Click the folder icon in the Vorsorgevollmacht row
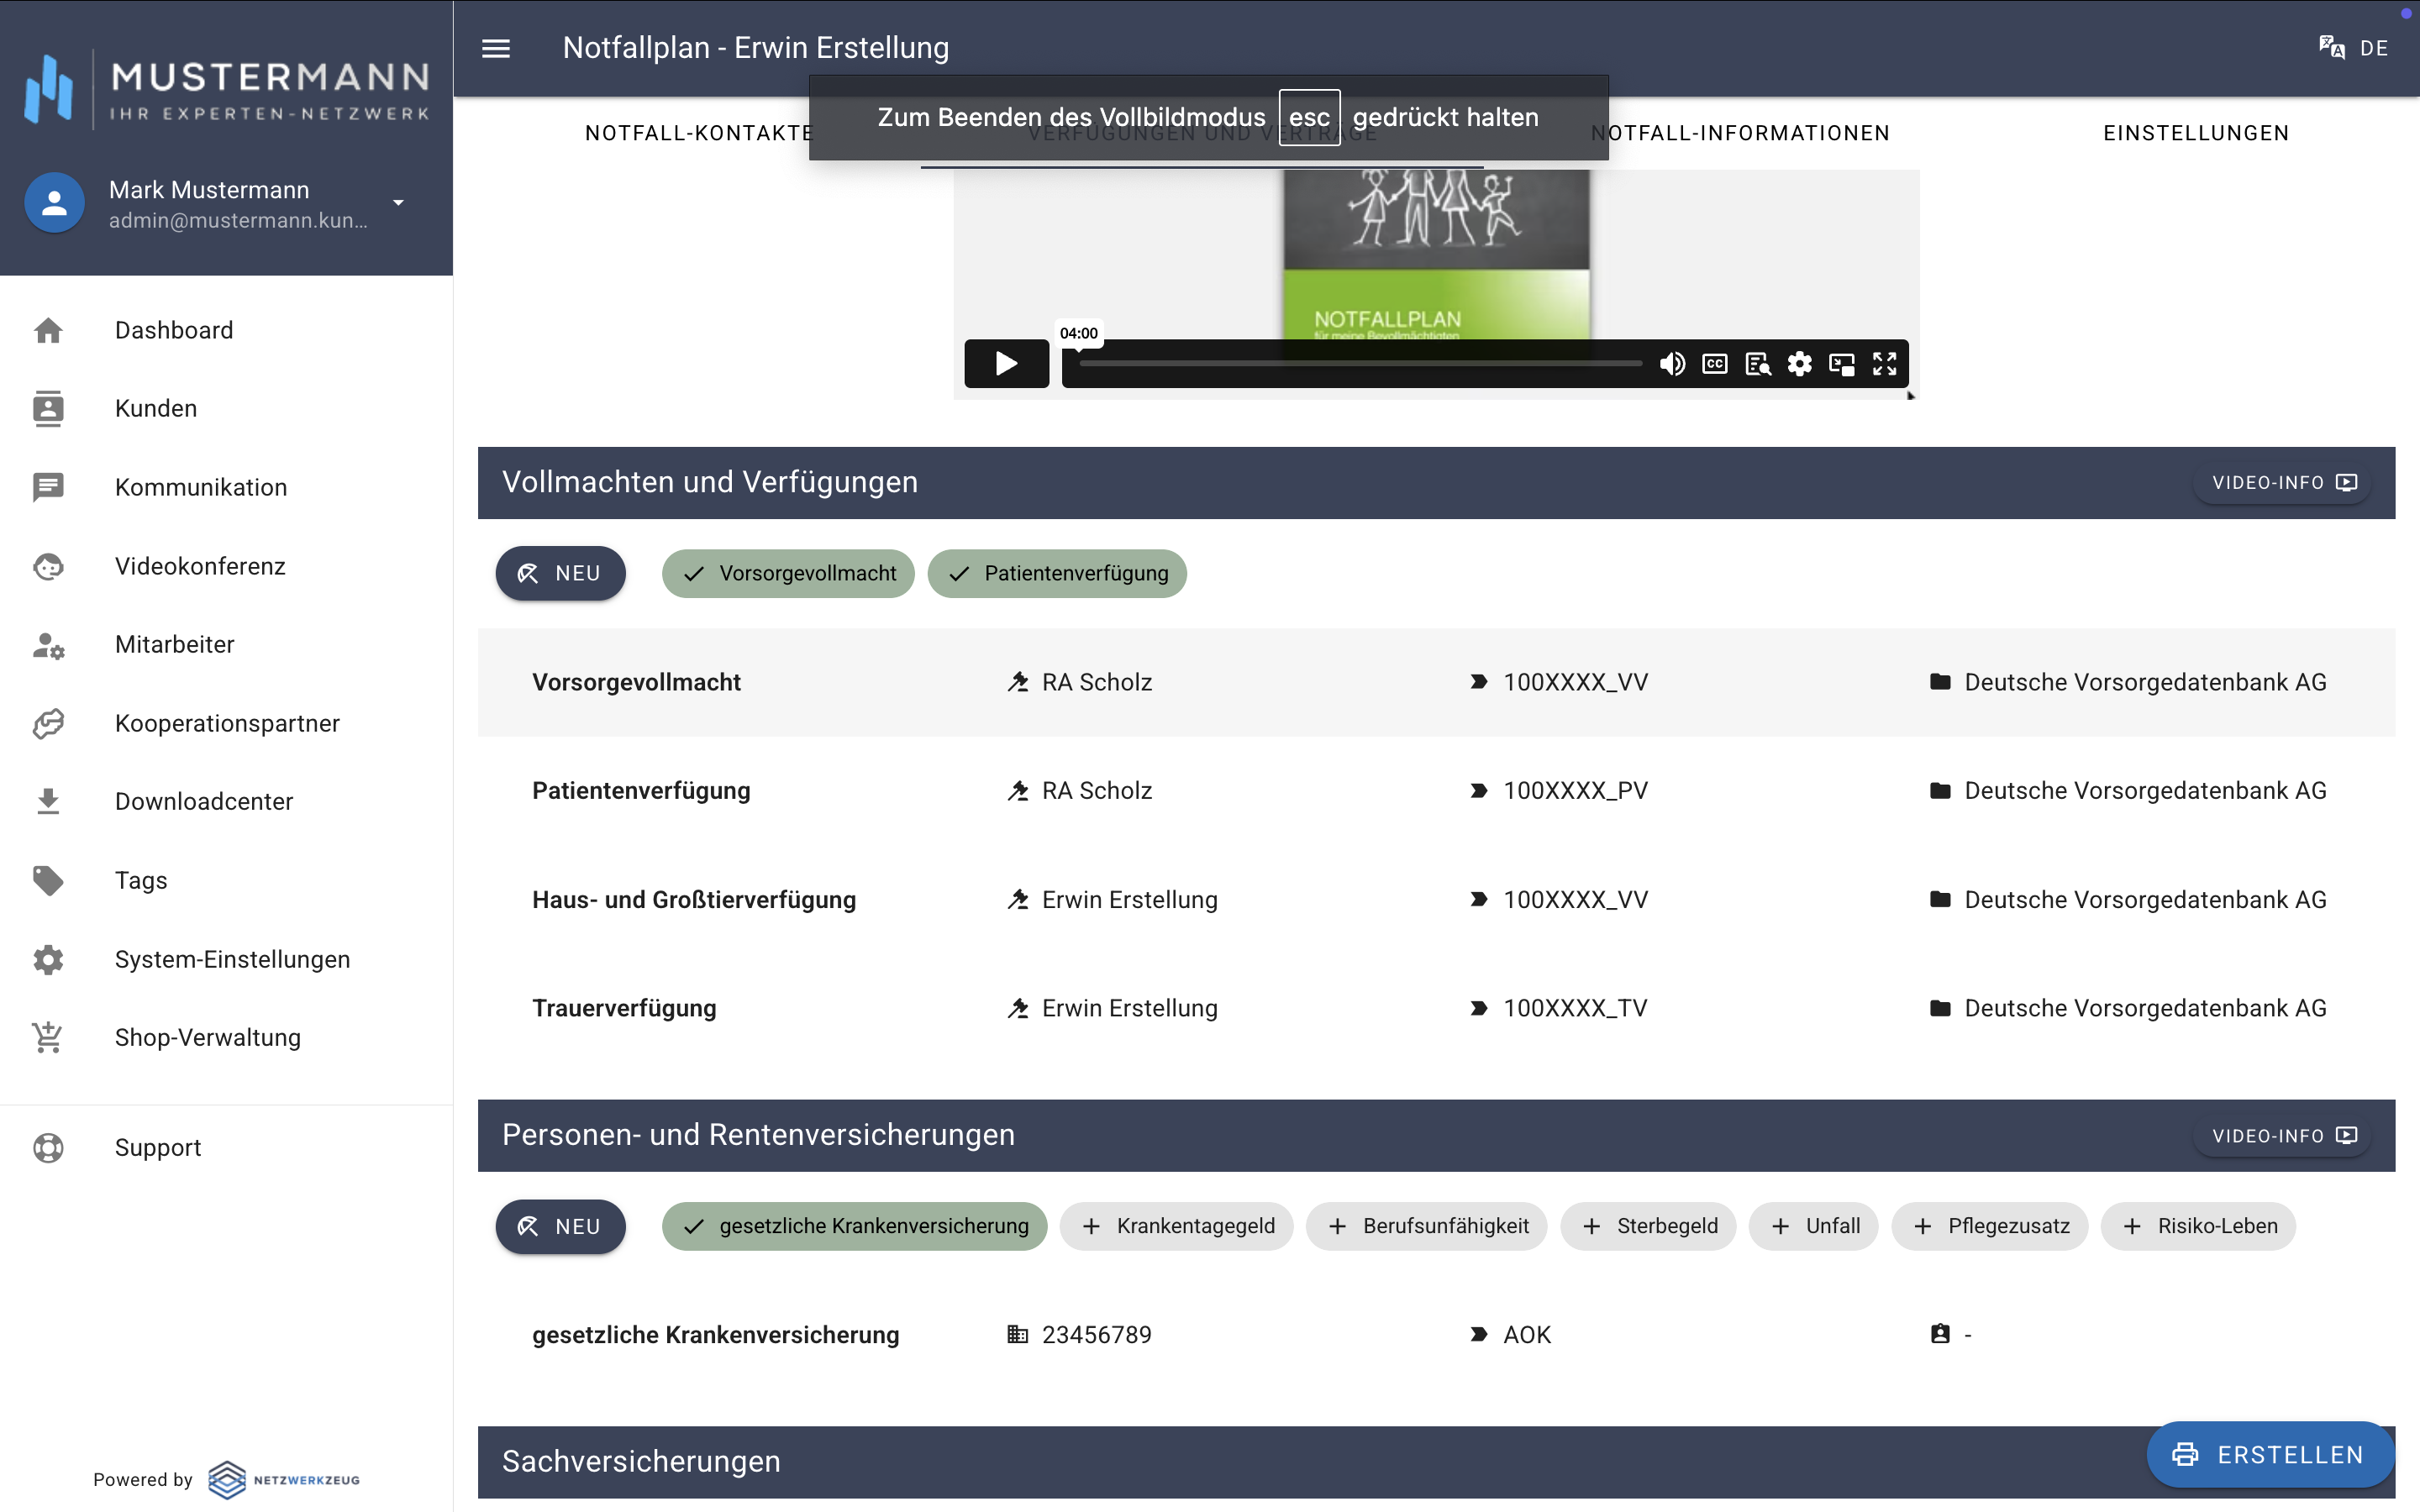 coord(1940,682)
